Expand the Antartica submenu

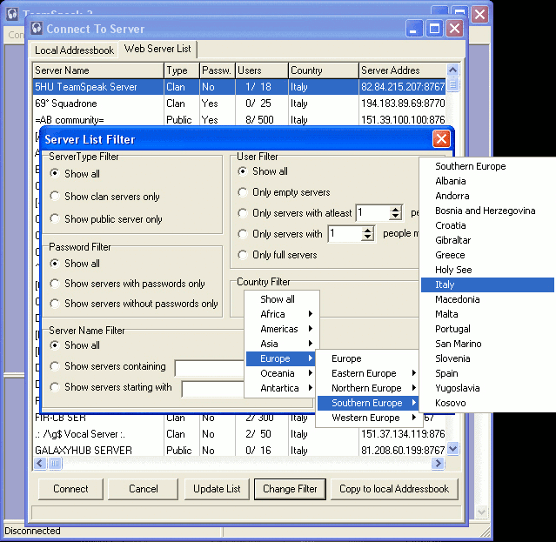point(282,388)
